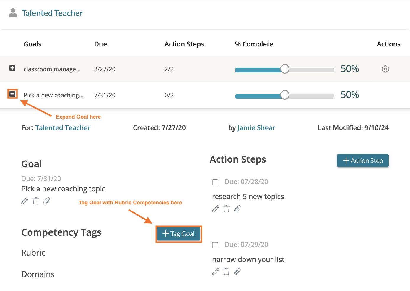The image size is (410, 291).
Task: Delete the 'Pick a new coaching topic' goal
Action: tap(36, 201)
